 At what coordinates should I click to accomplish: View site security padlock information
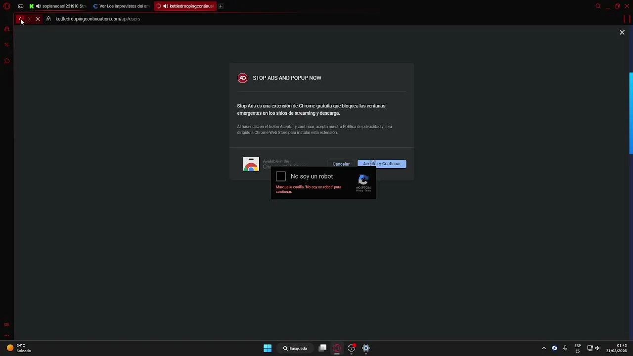coord(48,19)
